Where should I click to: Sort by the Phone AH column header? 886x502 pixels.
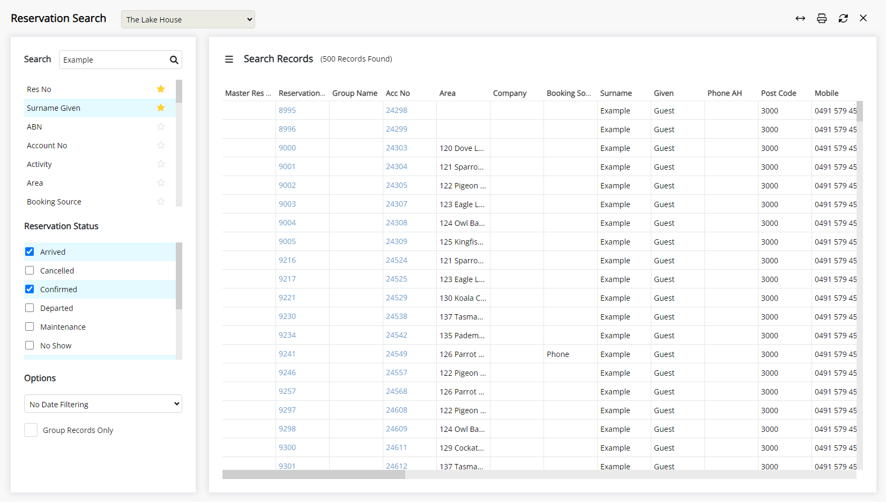point(725,93)
